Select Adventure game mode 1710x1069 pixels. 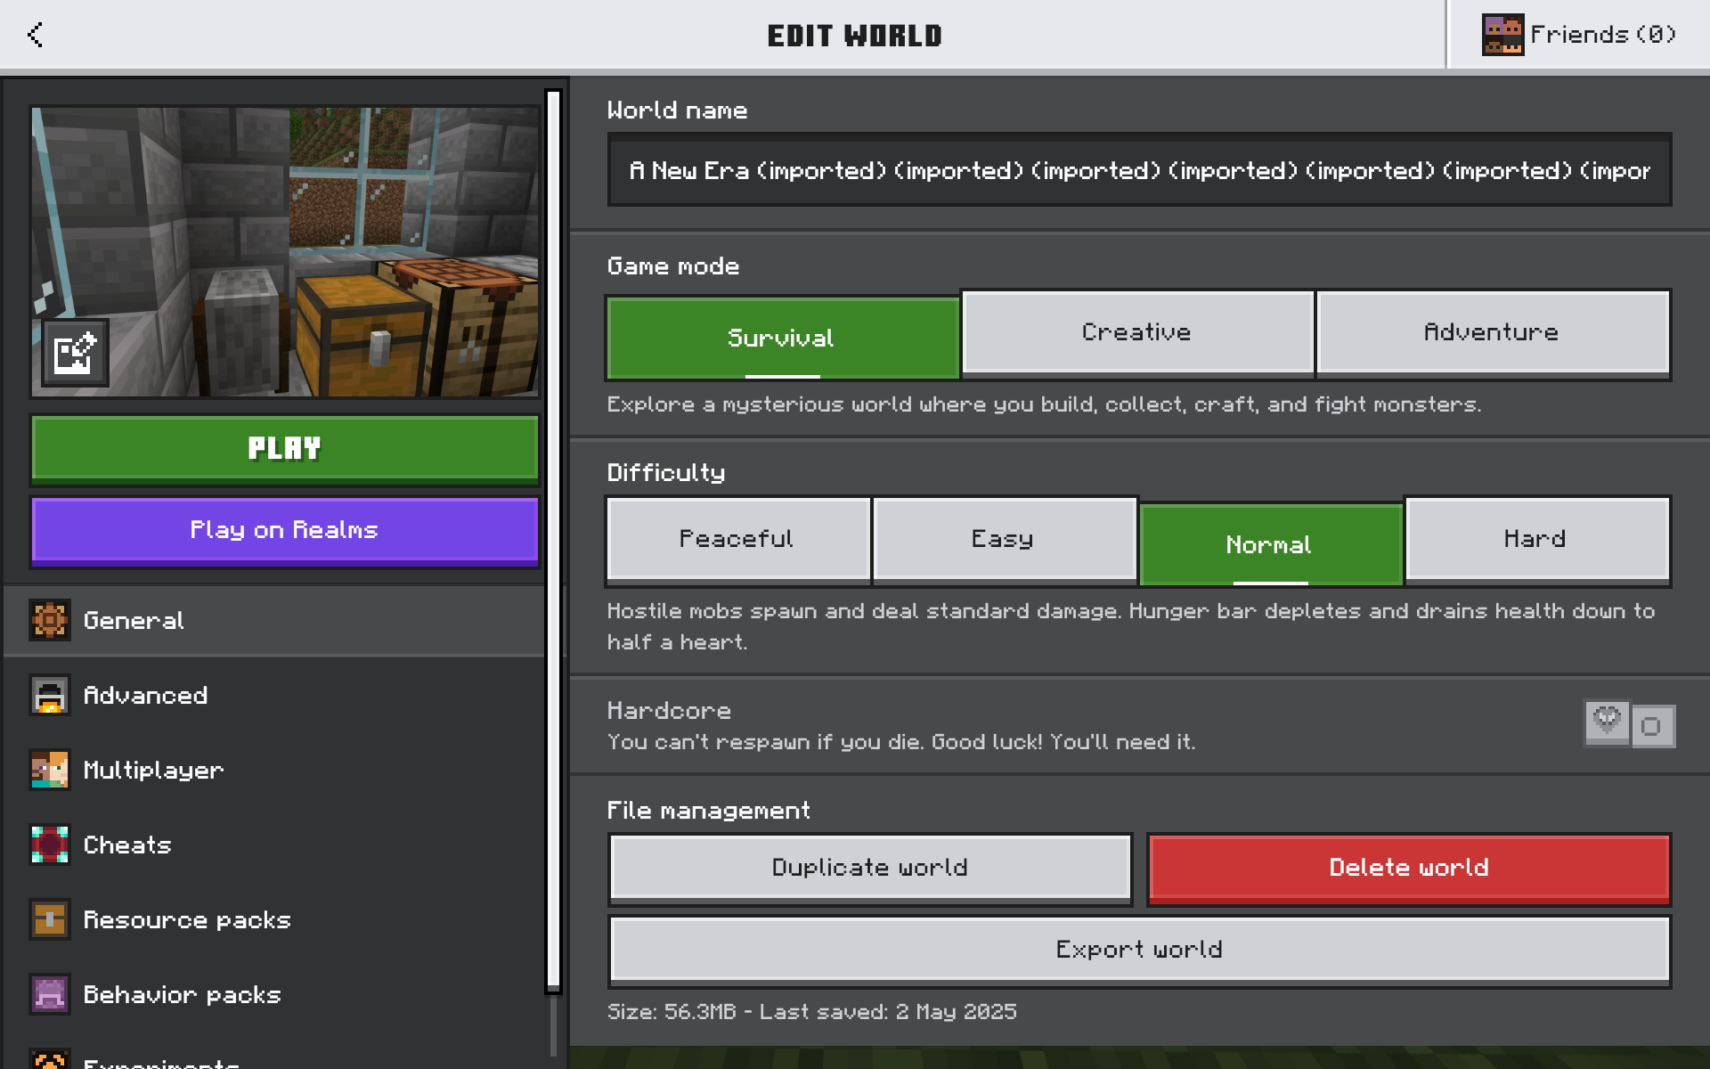[1491, 332]
